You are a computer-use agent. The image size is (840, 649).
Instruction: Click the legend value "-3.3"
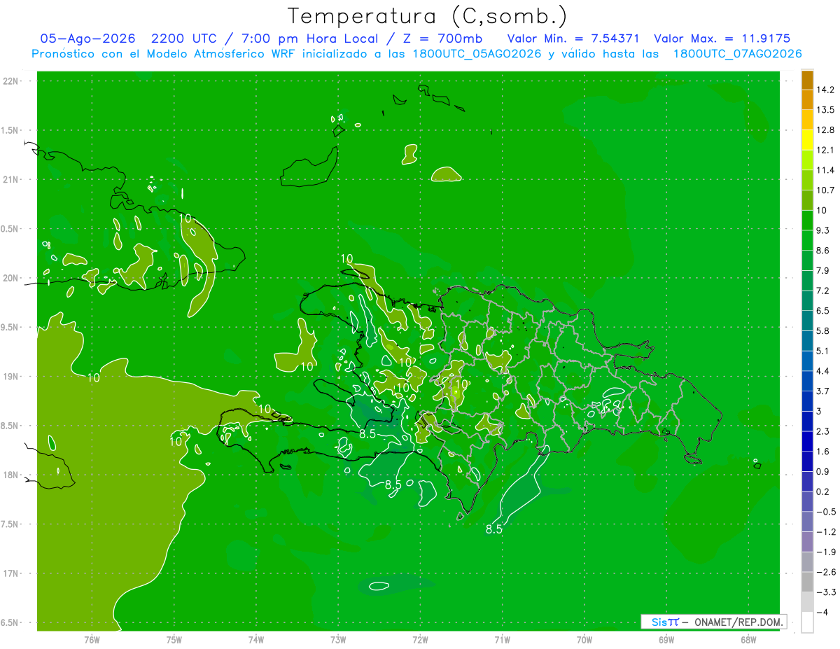[825, 593]
